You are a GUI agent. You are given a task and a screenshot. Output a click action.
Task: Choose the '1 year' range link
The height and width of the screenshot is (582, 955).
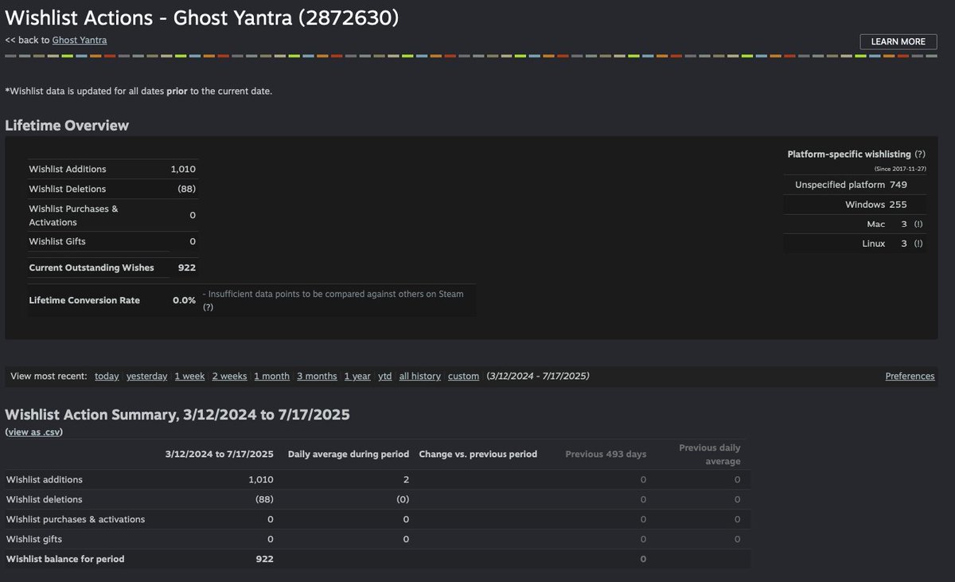(357, 376)
